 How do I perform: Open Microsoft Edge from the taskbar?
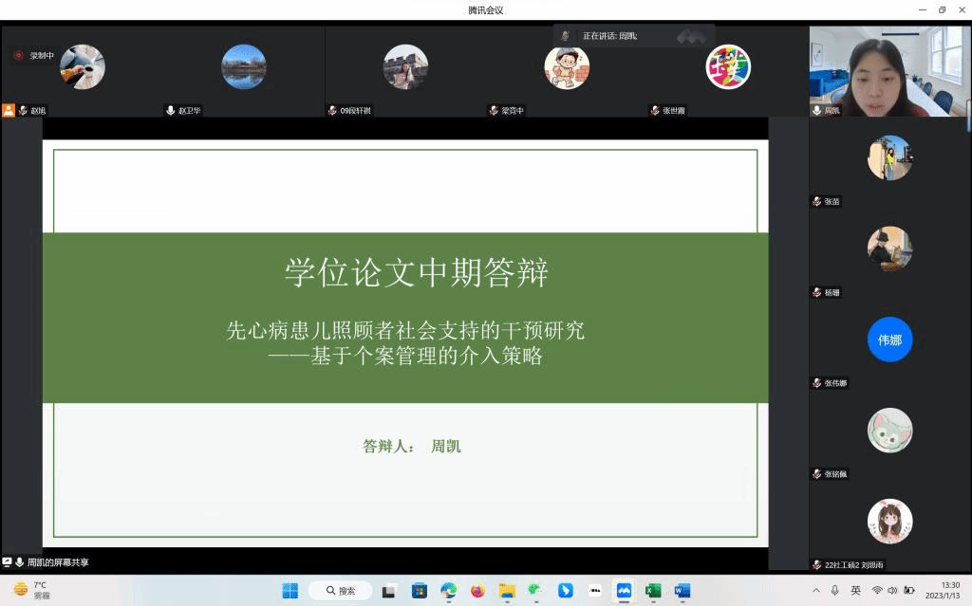tap(448, 590)
